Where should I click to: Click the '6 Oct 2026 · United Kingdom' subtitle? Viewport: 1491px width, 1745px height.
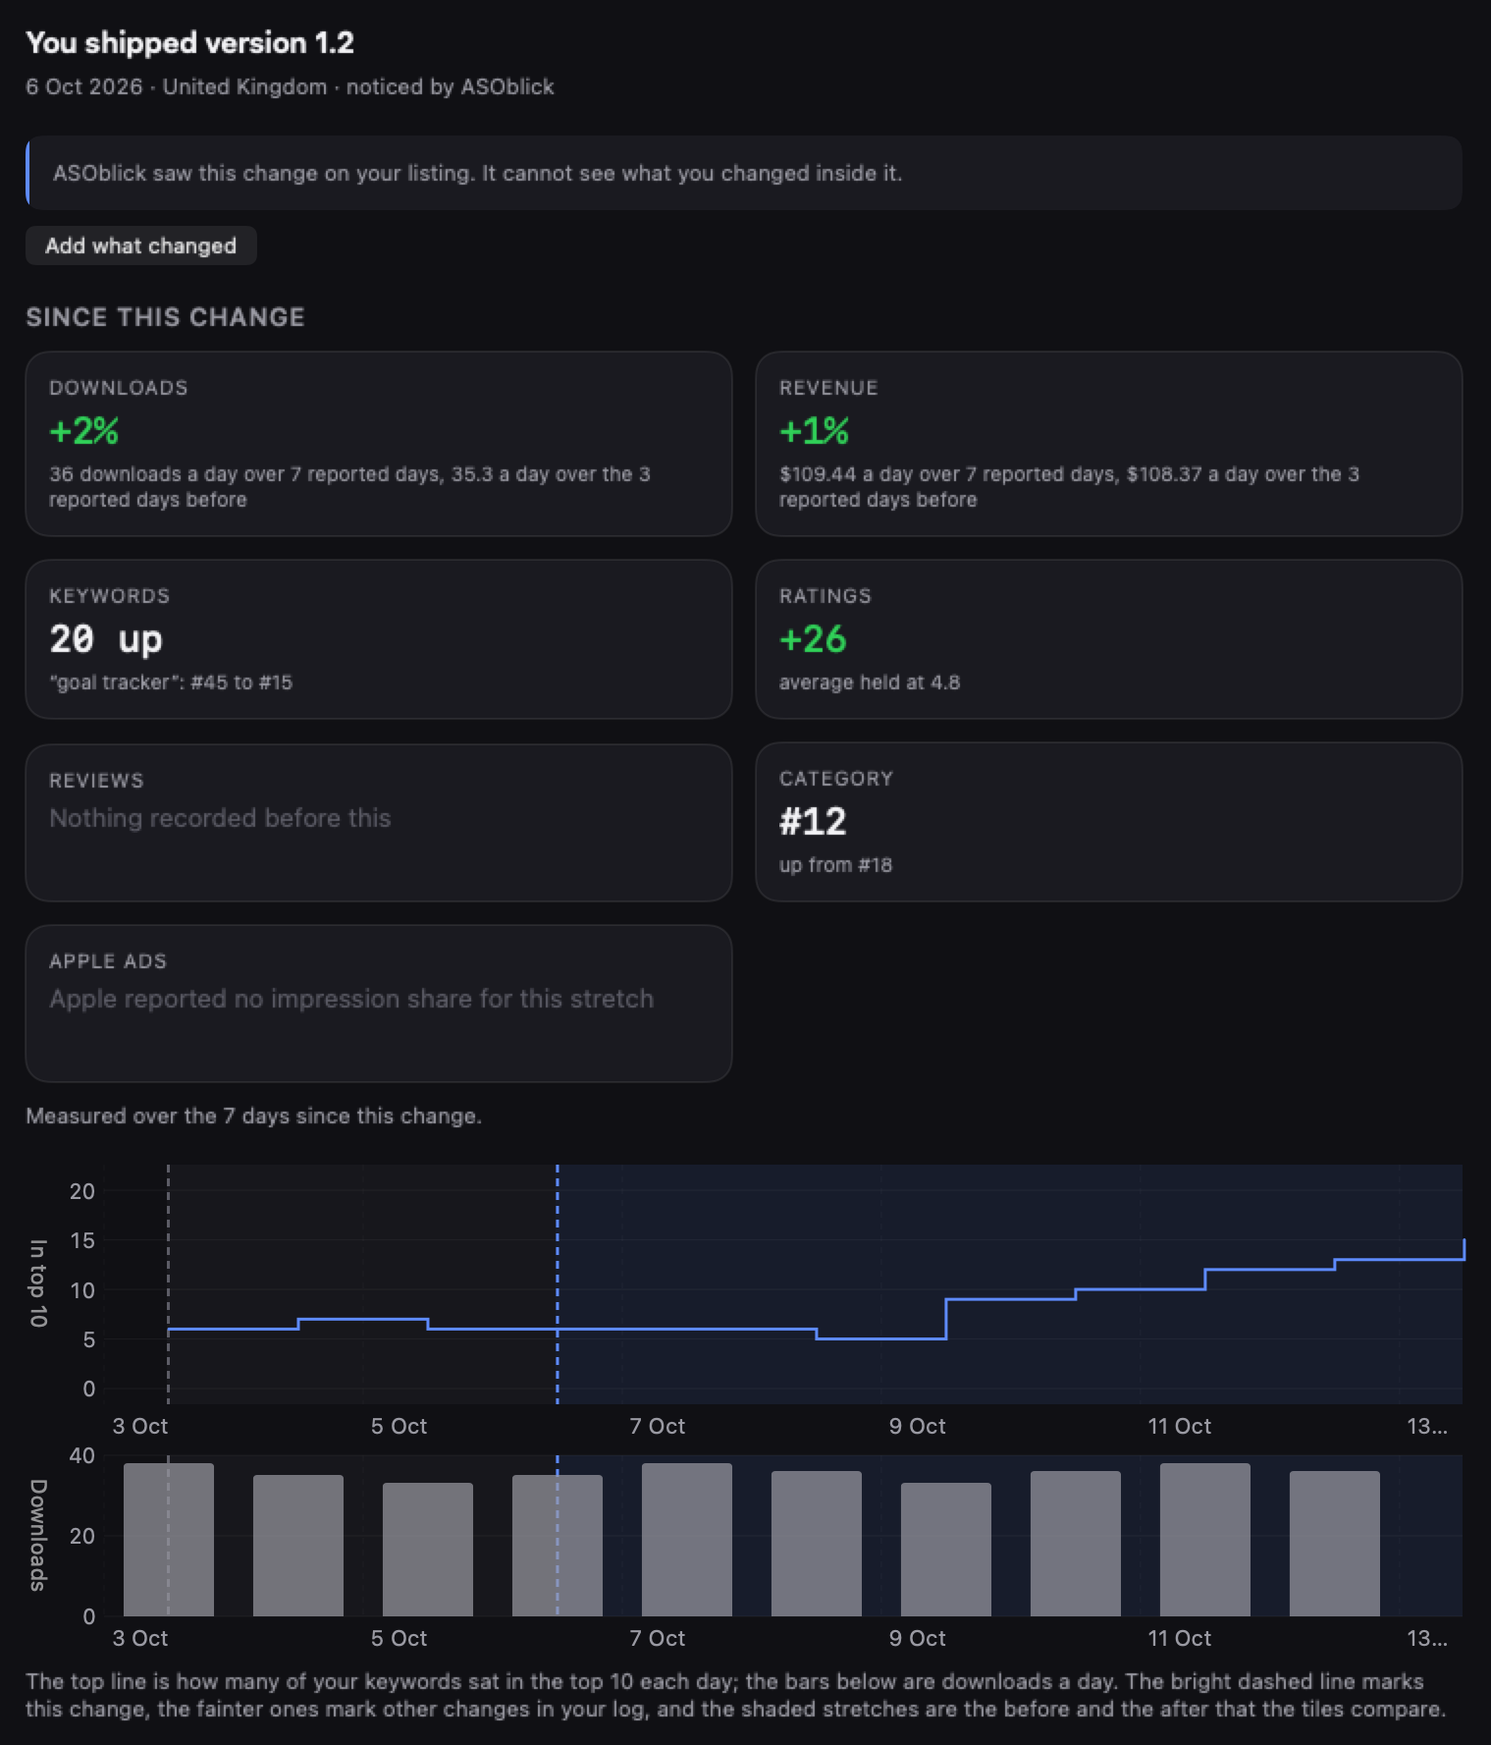click(x=290, y=86)
